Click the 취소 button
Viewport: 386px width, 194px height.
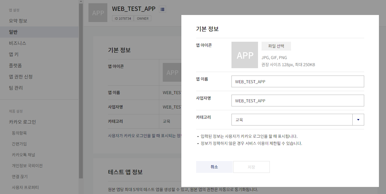point(214,167)
